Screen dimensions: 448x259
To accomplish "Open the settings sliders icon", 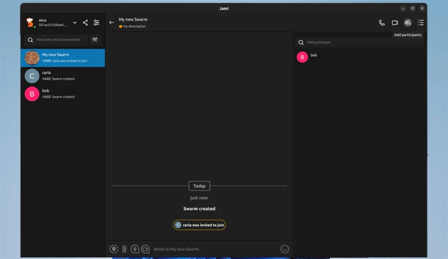I will click(96, 22).
